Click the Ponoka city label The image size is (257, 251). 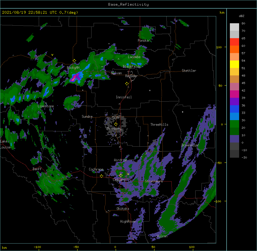coord(143,41)
